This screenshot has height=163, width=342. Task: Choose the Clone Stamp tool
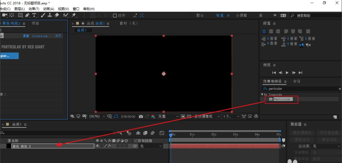(x=50, y=15)
